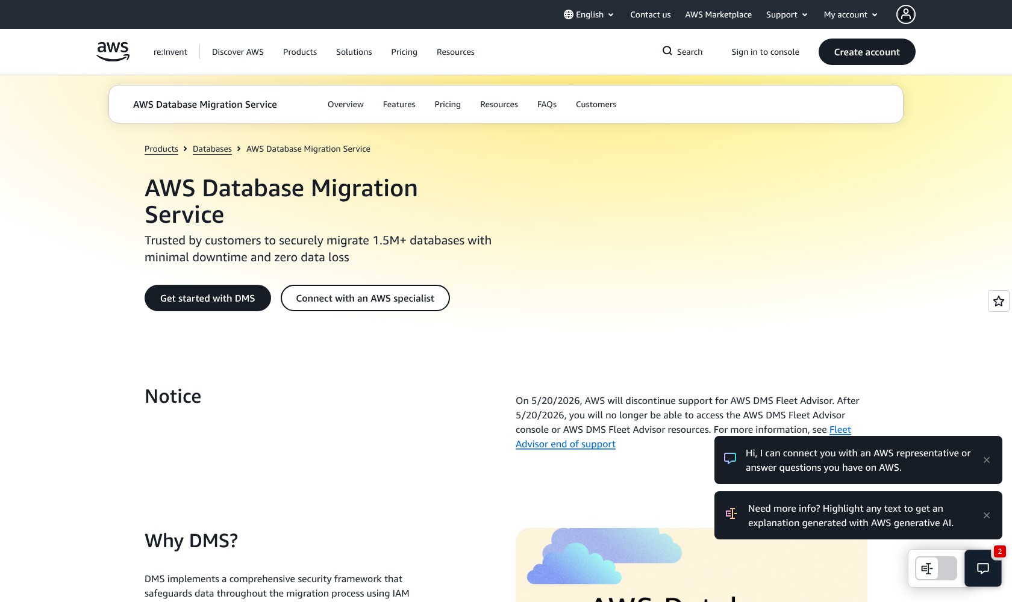Open the Resources menu in main nav
1012x602 pixels.
(455, 52)
